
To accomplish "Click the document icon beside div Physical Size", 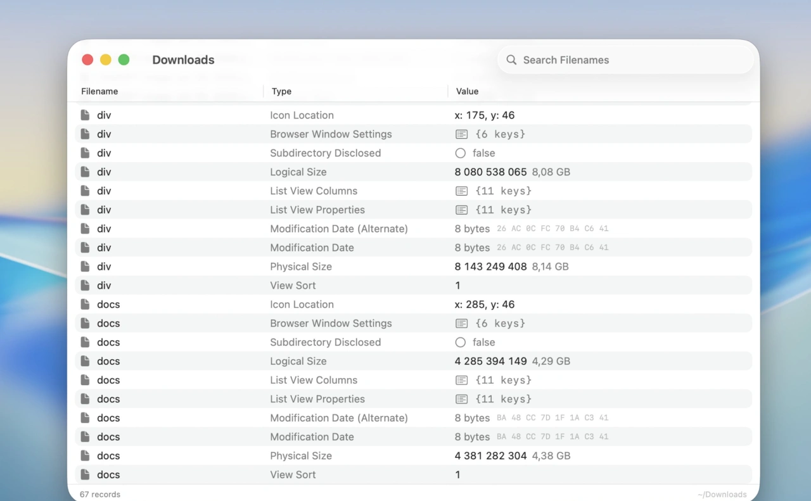I will point(86,267).
